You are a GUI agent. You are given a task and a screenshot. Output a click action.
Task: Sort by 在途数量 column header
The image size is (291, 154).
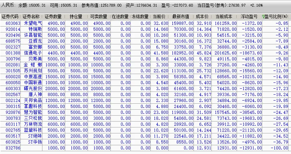[120, 17]
